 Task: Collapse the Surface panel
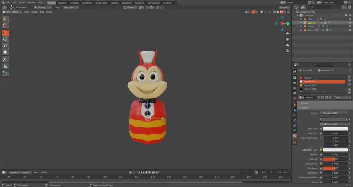304,107
